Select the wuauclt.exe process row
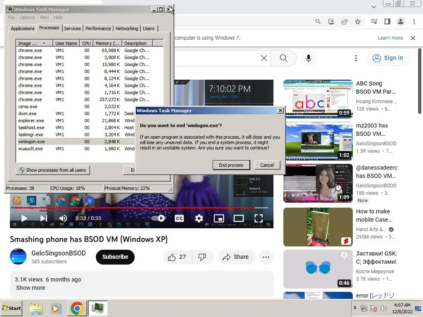 pyautogui.click(x=76, y=149)
